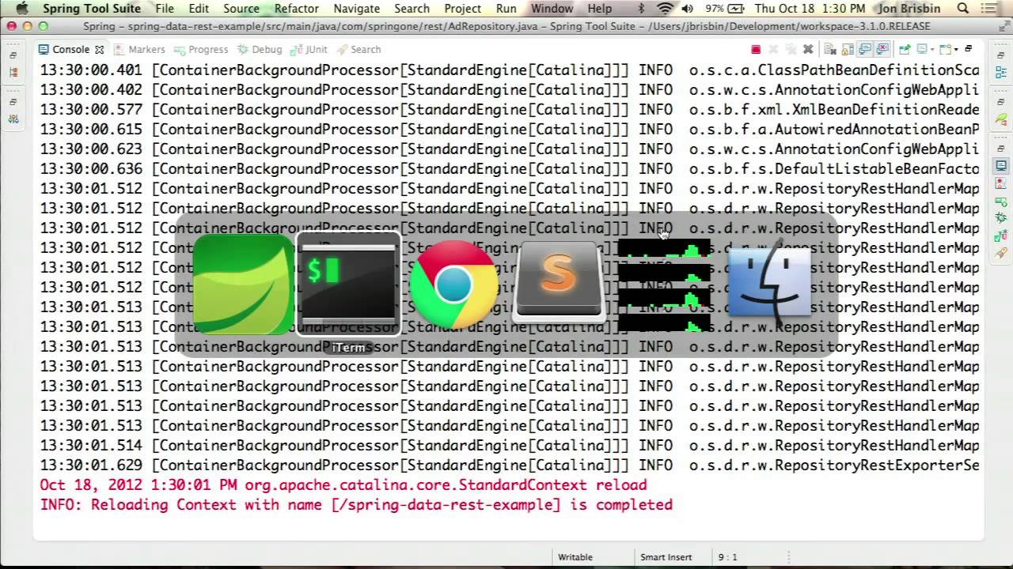
Task: Pin the console view
Action: [905, 49]
